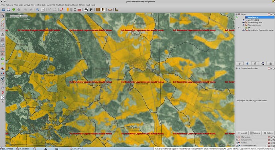Click the restaurant fork and knife preset icon

[103, 10]
